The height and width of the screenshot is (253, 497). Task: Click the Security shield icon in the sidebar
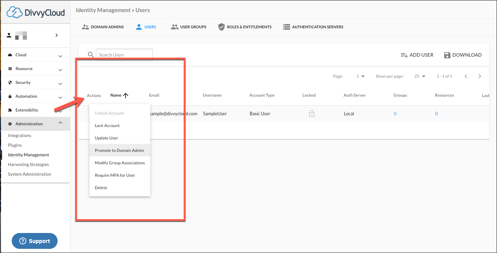point(10,82)
